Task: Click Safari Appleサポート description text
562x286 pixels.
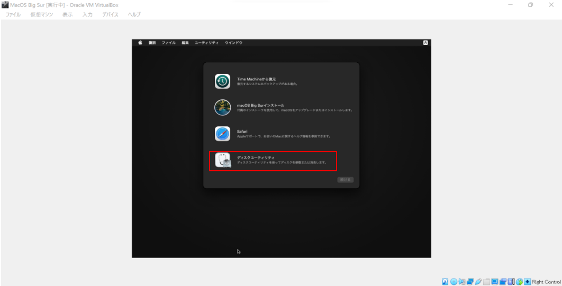Action: 284,136
